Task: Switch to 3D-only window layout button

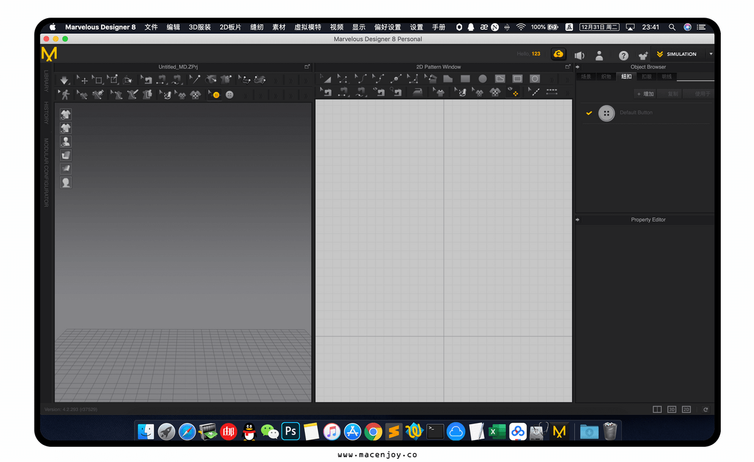Action: 672,409
